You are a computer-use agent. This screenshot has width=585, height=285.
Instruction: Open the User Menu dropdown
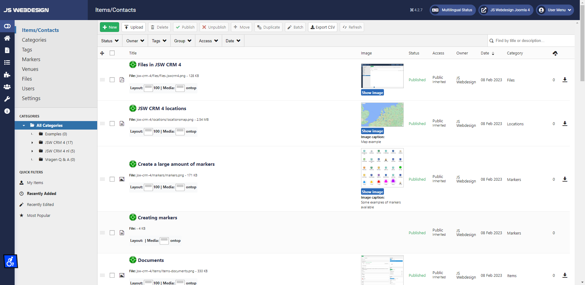pyautogui.click(x=555, y=10)
